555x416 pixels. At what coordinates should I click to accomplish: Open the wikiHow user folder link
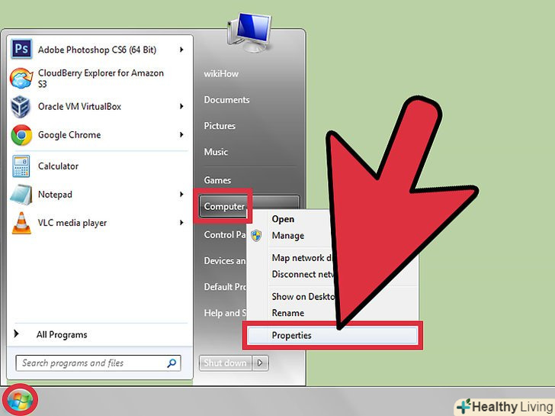click(x=221, y=74)
